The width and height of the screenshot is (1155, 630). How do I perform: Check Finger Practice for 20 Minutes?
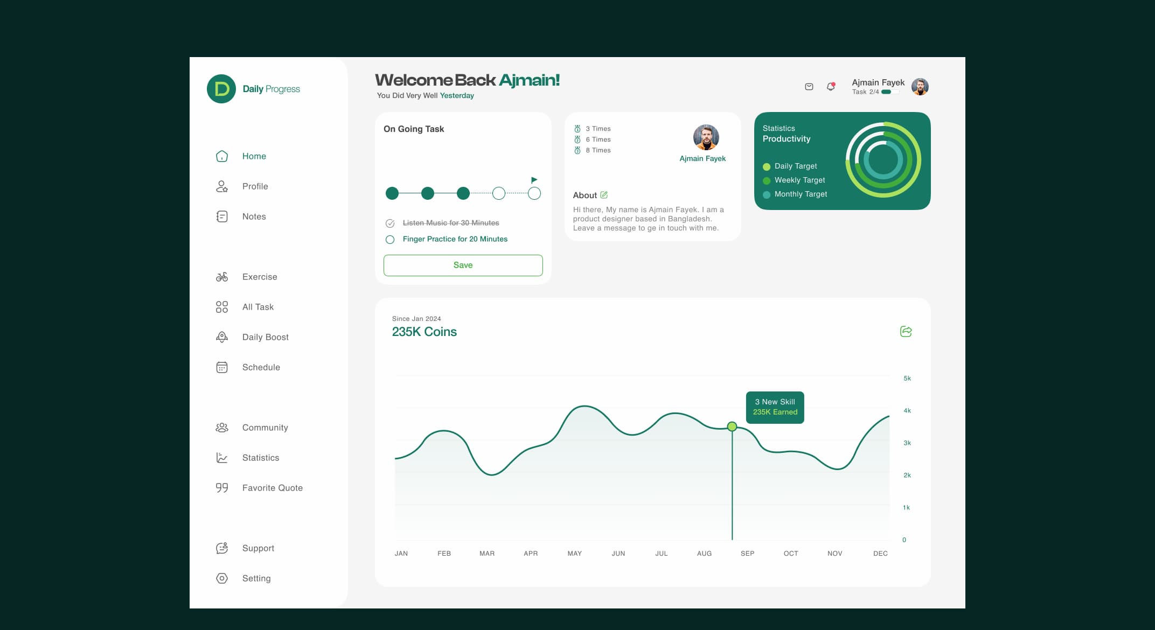point(390,239)
